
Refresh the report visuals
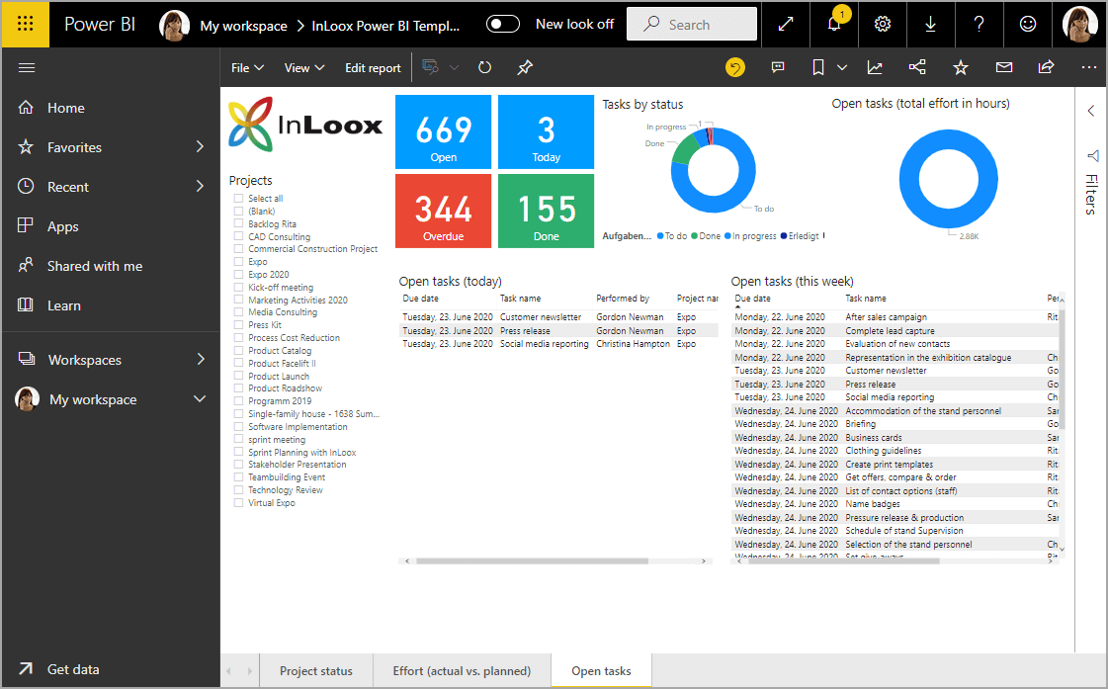(484, 68)
